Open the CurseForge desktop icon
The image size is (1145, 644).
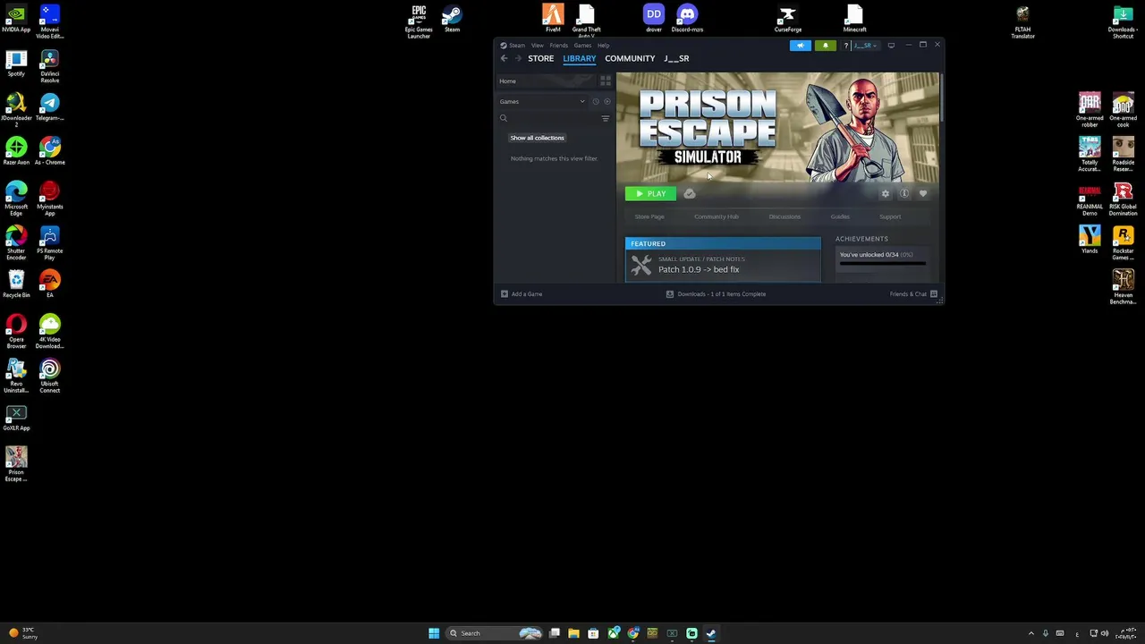(x=787, y=19)
